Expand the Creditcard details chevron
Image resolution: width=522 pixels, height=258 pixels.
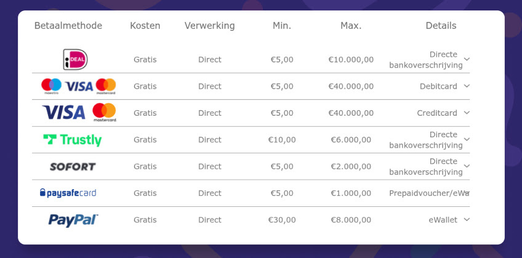point(467,113)
